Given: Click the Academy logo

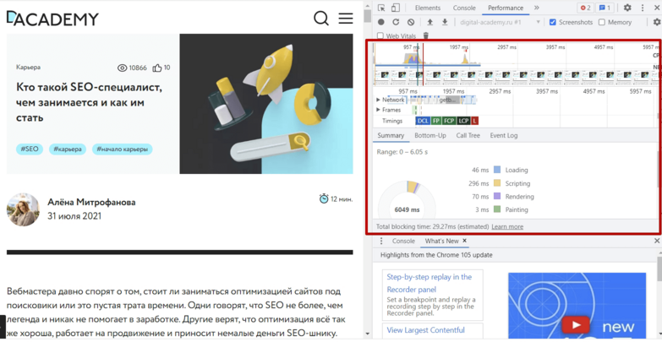Looking at the screenshot, I should [x=52, y=18].
